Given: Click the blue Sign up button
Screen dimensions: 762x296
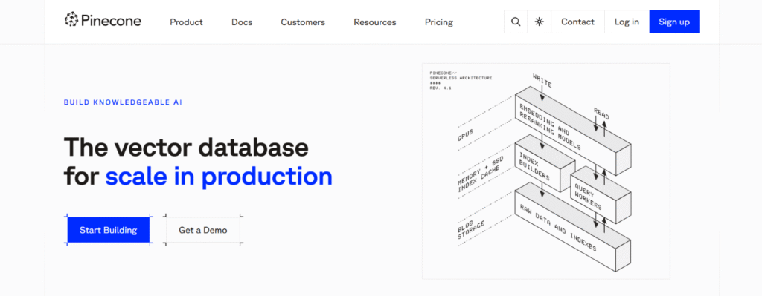Looking at the screenshot, I should [x=674, y=22].
